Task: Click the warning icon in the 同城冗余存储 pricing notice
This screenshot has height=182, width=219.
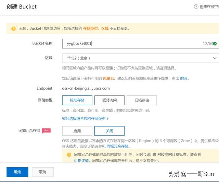Action: 69,155
